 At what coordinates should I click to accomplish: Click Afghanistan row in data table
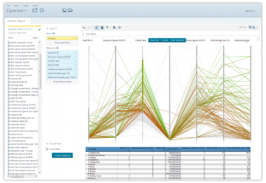tap(168, 153)
